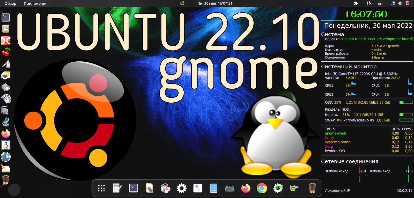Screen dimensions: 414x198
Task: Launch Google Chrome from the bottom dock
Action: pyautogui.click(x=262, y=188)
